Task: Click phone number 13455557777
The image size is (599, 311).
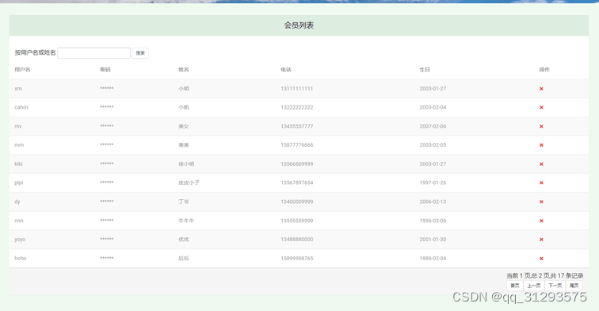Action: [297, 126]
